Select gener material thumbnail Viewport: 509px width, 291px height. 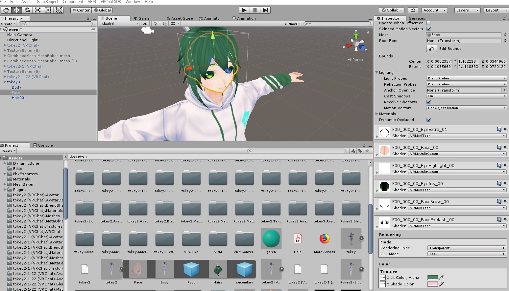[271, 239]
